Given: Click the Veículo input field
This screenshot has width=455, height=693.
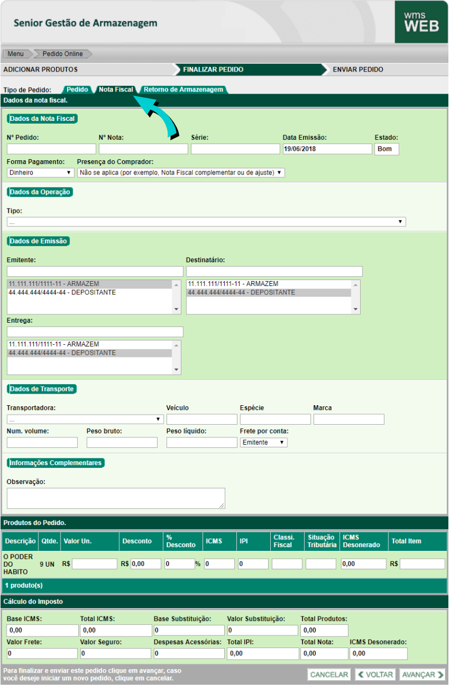Looking at the screenshot, I should [202, 419].
